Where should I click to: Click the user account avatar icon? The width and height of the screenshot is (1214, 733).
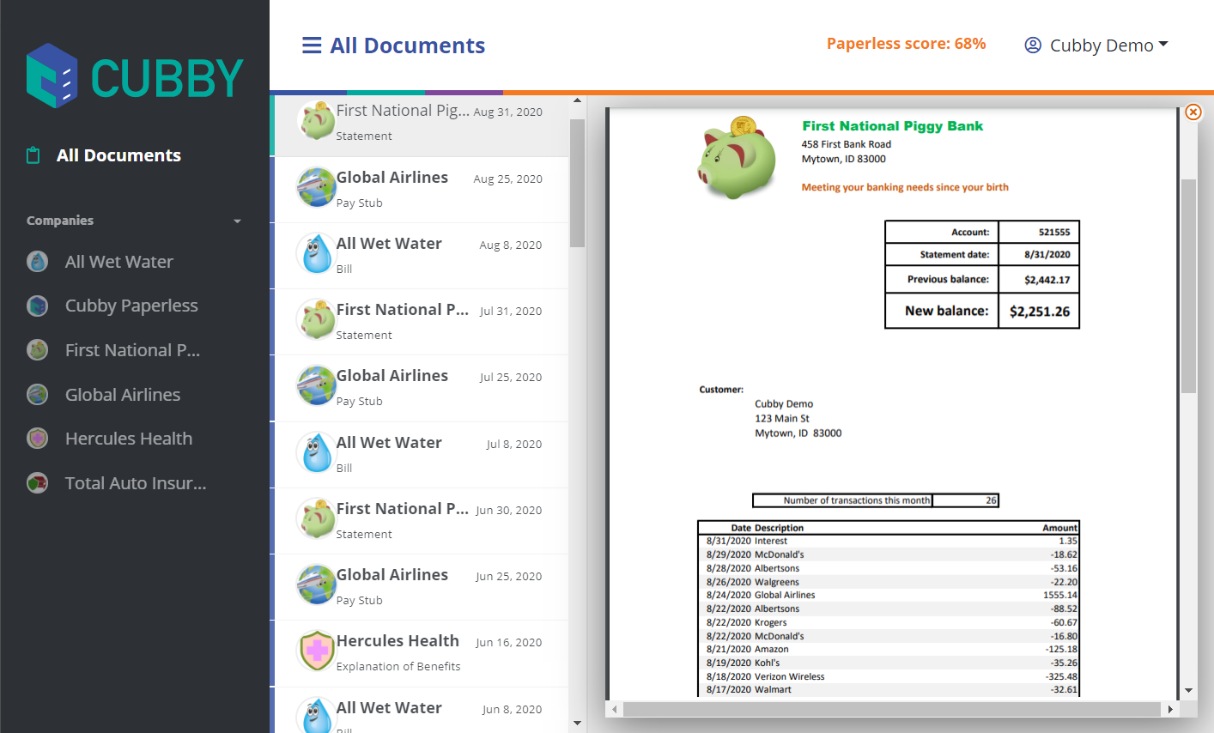pyautogui.click(x=1033, y=45)
